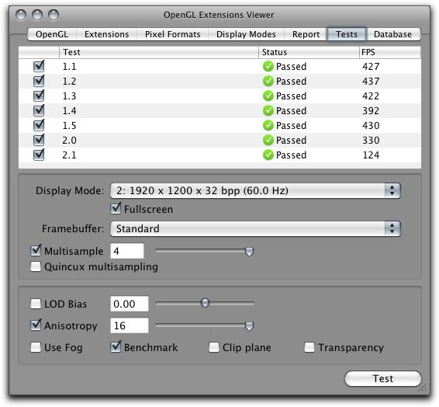Uncheck the test 1.3 checkbox
Viewport: 439px width, 407px height.
click(39, 96)
